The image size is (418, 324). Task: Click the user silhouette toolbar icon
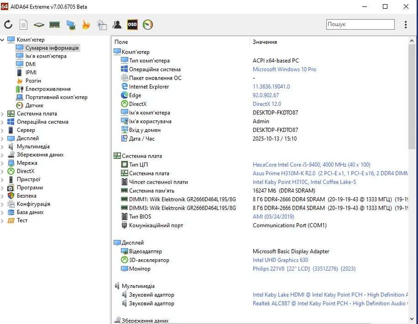pos(117,25)
